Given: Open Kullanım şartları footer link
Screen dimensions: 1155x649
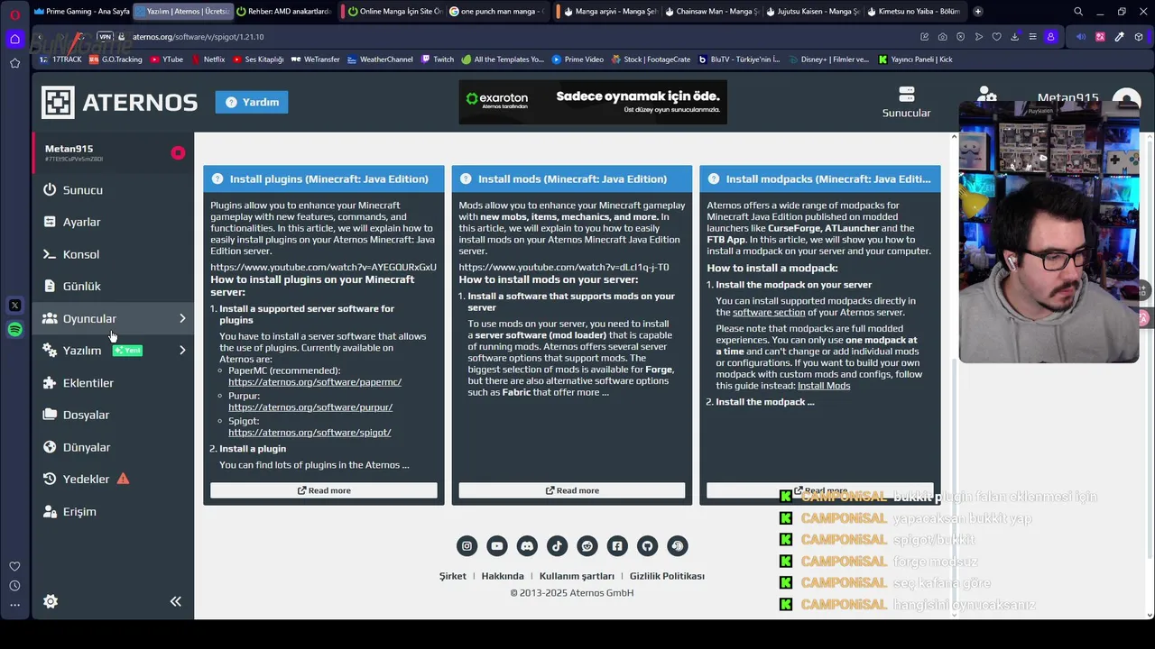Looking at the screenshot, I should tap(577, 576).
